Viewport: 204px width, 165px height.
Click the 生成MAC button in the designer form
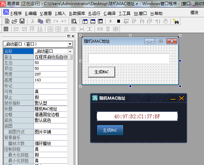click(102, 72)
